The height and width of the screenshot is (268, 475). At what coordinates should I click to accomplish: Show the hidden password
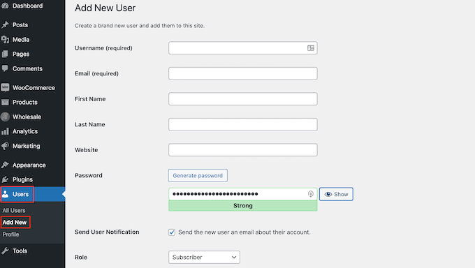click(336, 194)
